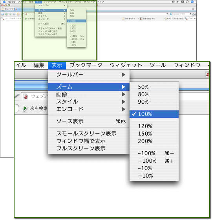Click the green 次を検索 play icon in the enlarged view
Viewport: 212px width, 220px height.
[25, 108]
